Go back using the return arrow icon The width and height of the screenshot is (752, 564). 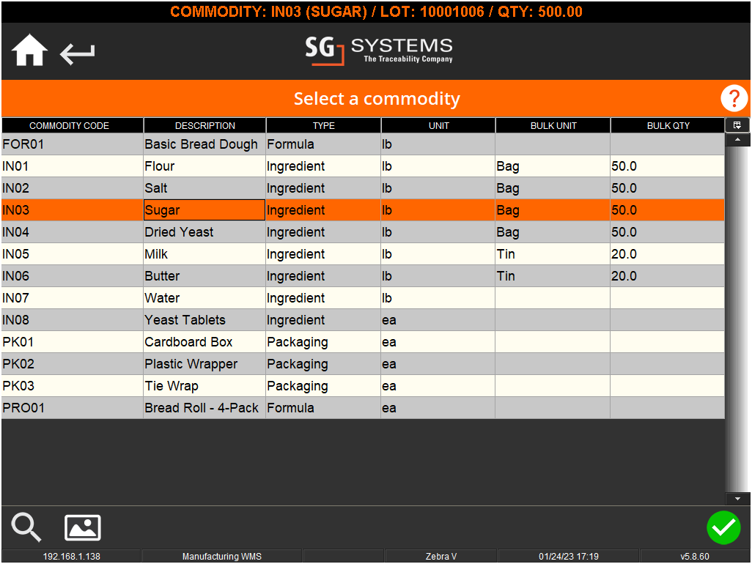77,53
